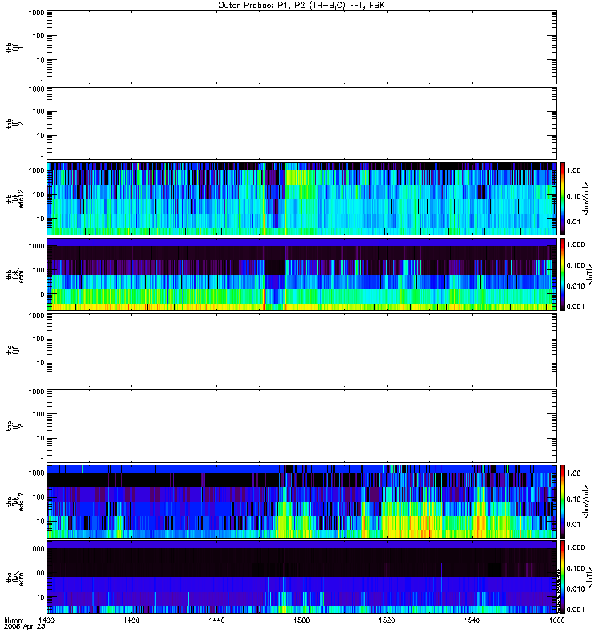
Task: Click the thb fbk scm1 color bar
Action: pyautogui.click(x=563, y=274)
